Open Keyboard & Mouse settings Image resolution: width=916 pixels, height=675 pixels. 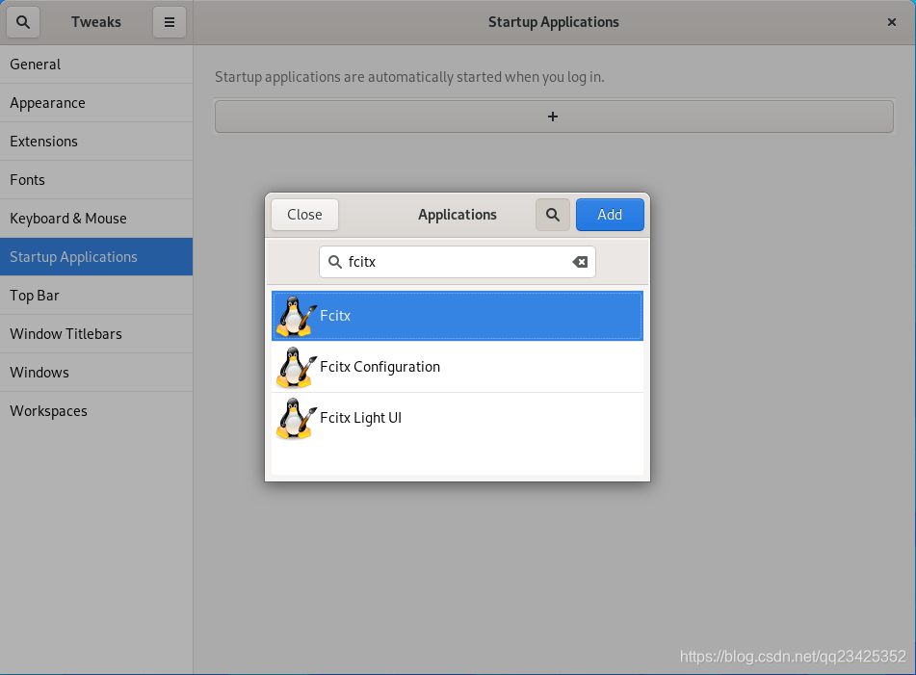[96, 219]
